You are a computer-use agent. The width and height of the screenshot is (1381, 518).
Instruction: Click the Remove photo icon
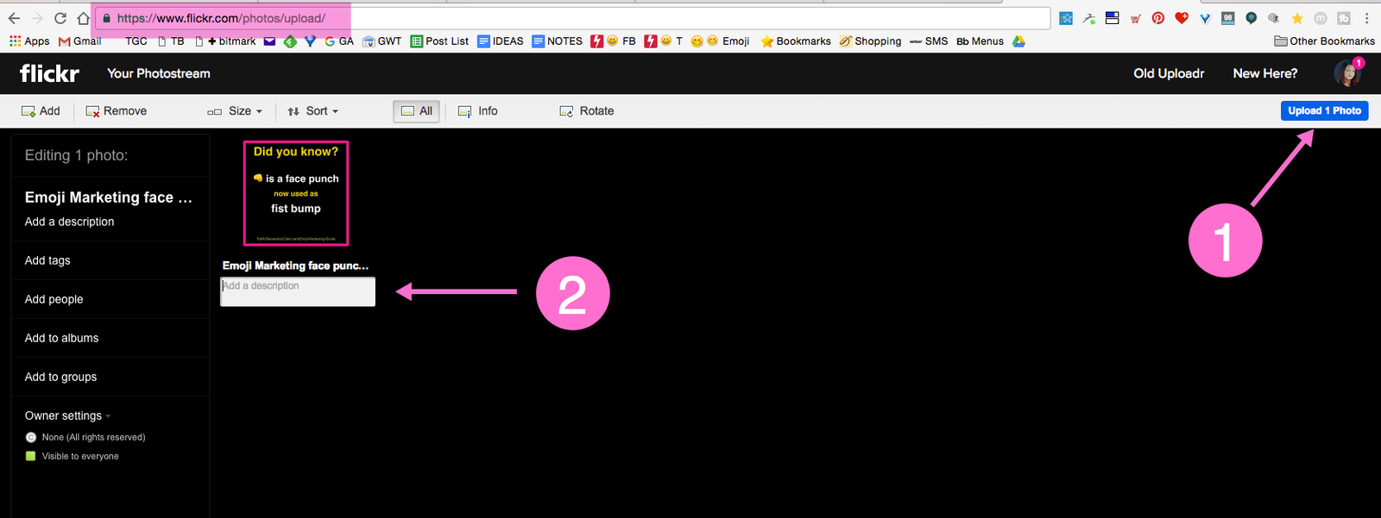[x=92, y=111]
